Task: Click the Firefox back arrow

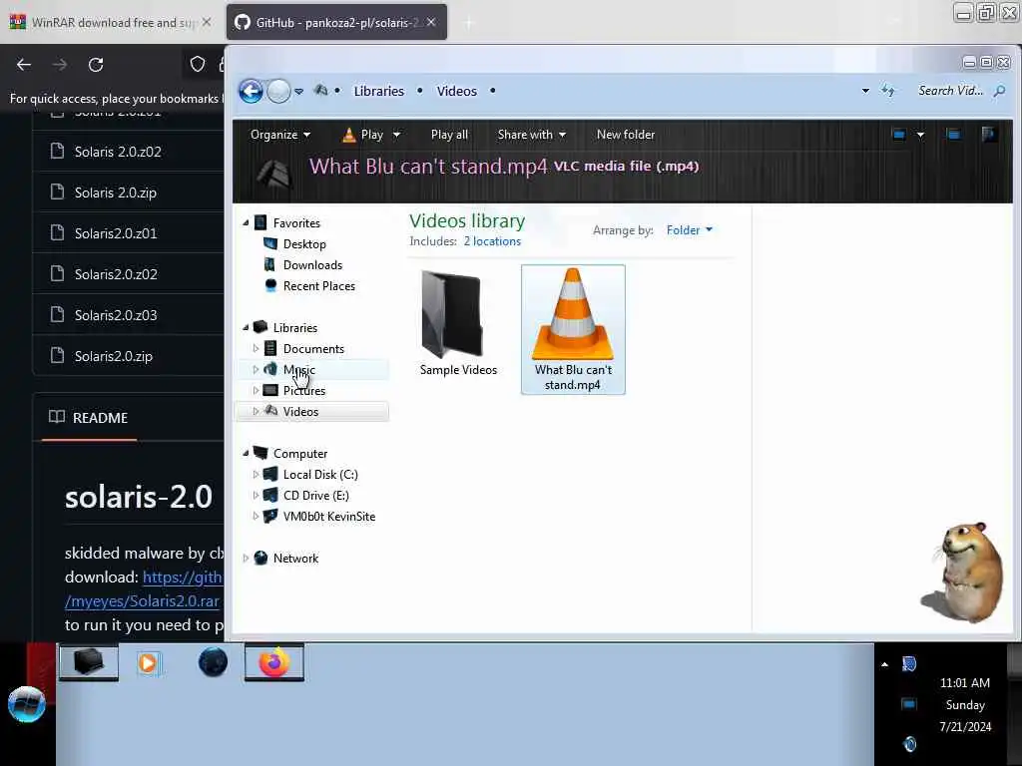Action: [x=24, y=65]
